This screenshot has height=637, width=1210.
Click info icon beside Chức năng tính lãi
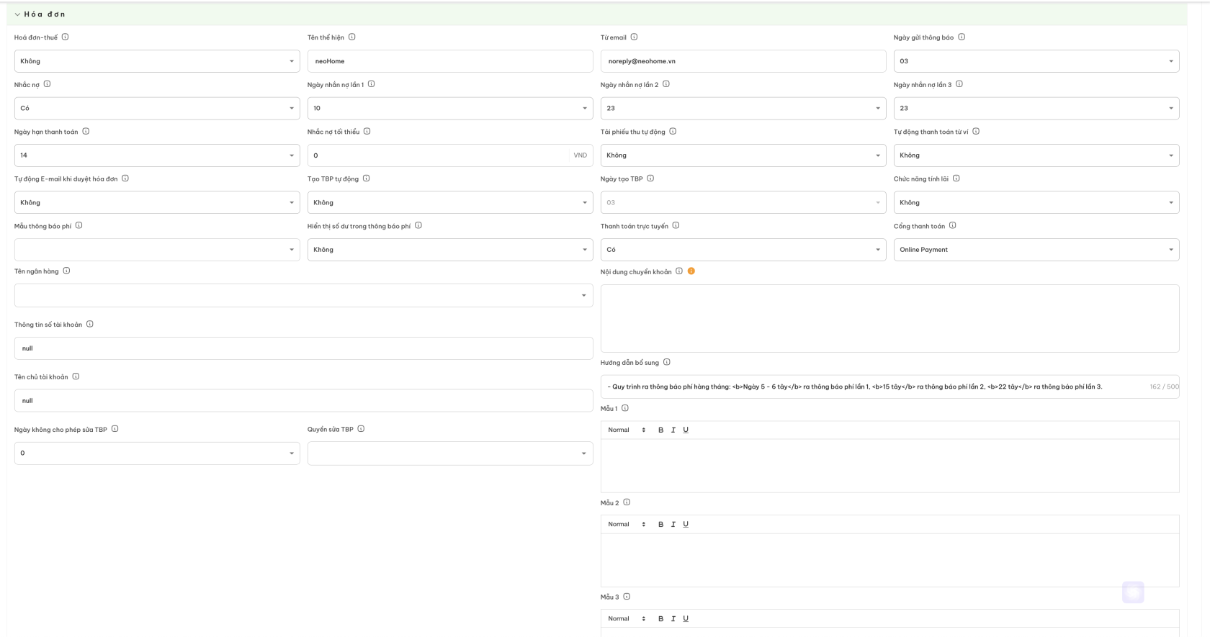pyautogui.click(x=956, y=179)
